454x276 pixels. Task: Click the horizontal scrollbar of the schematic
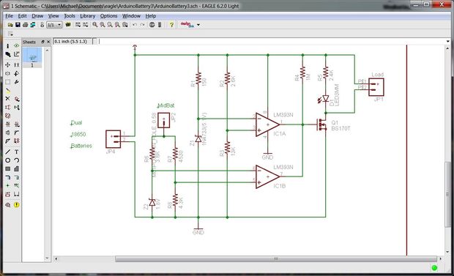pyautogui.click(x=275, y=258)
